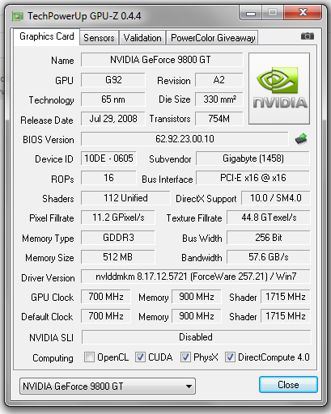
Task: Click the NVIDIA logo image
Action: click(x=279, y=88)
